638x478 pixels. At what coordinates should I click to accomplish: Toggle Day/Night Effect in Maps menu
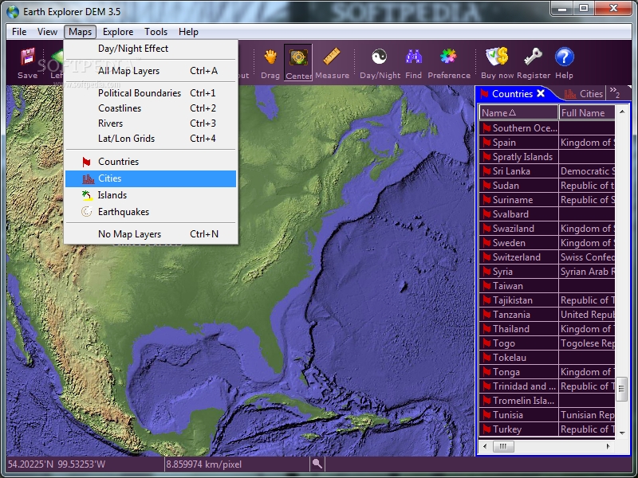click(151, 49)
